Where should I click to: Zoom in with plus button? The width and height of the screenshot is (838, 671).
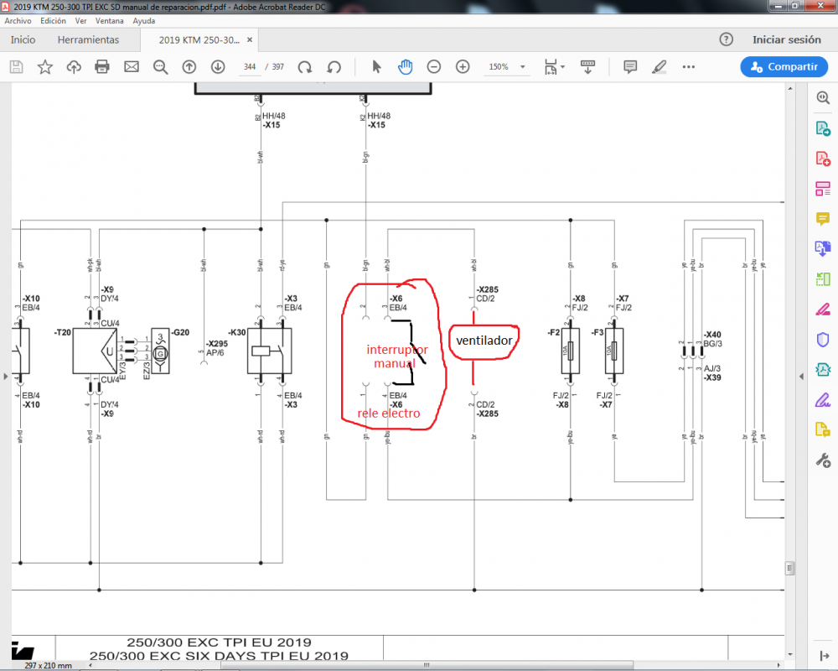(x=463, y=67)
